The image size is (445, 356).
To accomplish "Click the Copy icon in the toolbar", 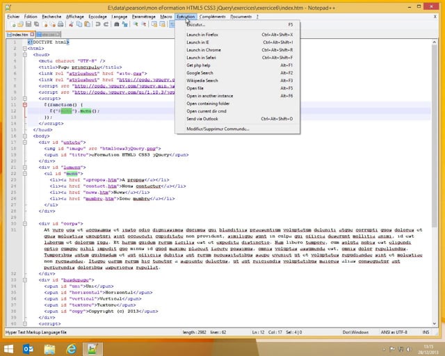I will 79,24.
